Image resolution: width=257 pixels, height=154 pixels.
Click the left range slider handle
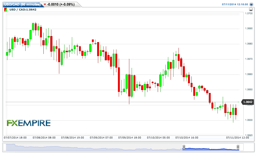184,147
